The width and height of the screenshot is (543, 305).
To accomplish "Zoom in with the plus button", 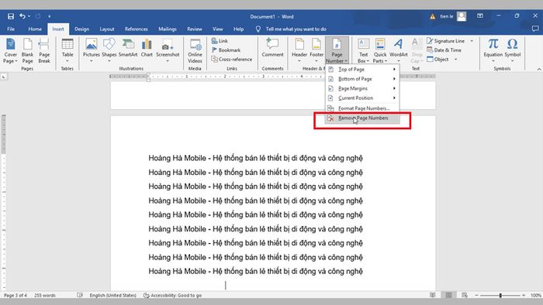I will [524, 296].
